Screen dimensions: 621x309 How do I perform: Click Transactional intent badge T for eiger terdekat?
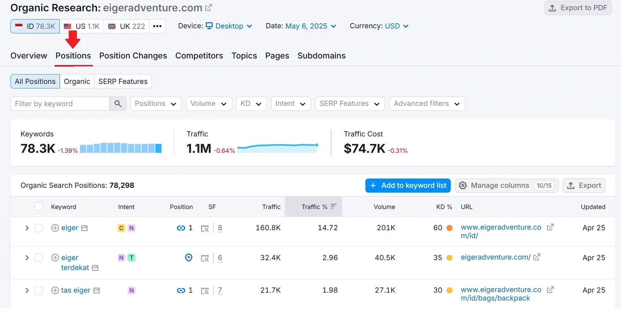[131, 258]
